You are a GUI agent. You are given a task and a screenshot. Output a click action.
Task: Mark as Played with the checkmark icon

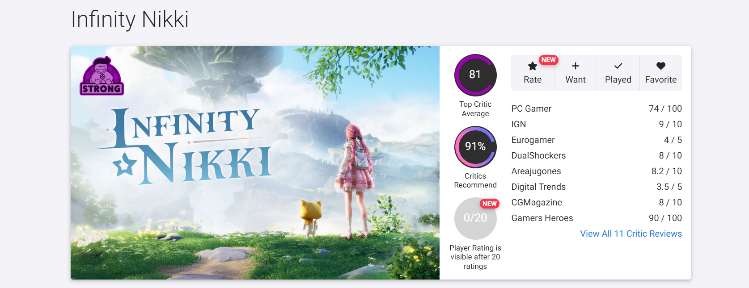pyautogui.click(x=618, y=66)
